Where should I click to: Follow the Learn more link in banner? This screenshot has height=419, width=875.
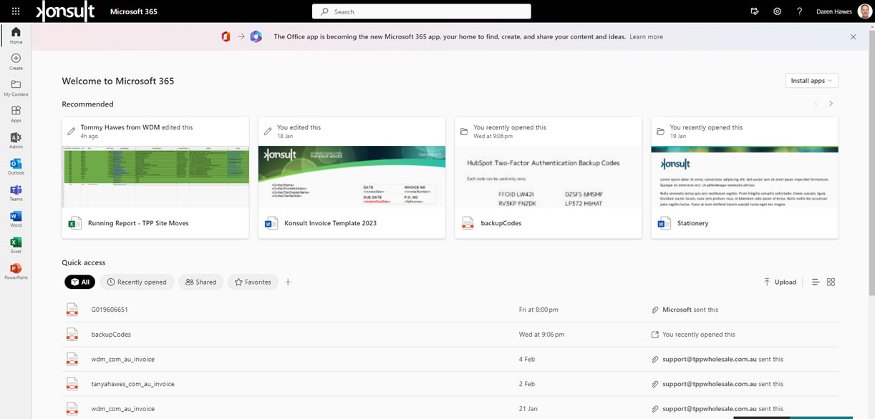tap(646, 36)
